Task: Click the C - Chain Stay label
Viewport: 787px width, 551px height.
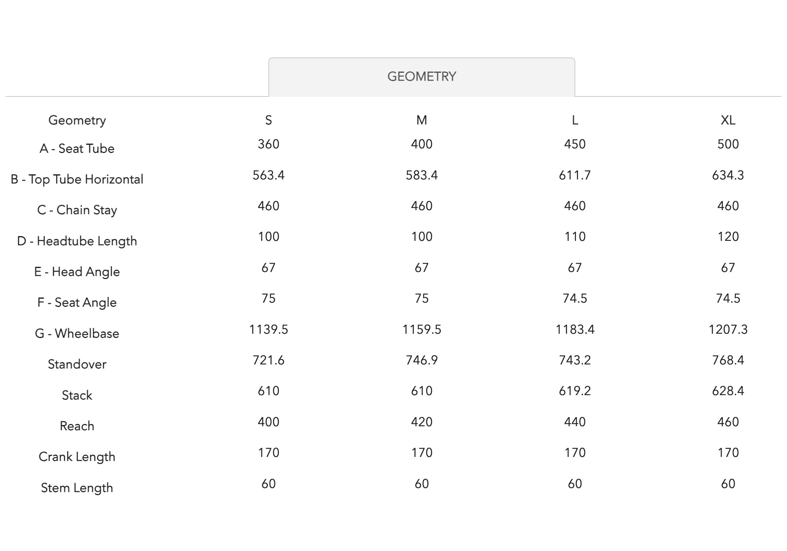Action: pos(77,210)
